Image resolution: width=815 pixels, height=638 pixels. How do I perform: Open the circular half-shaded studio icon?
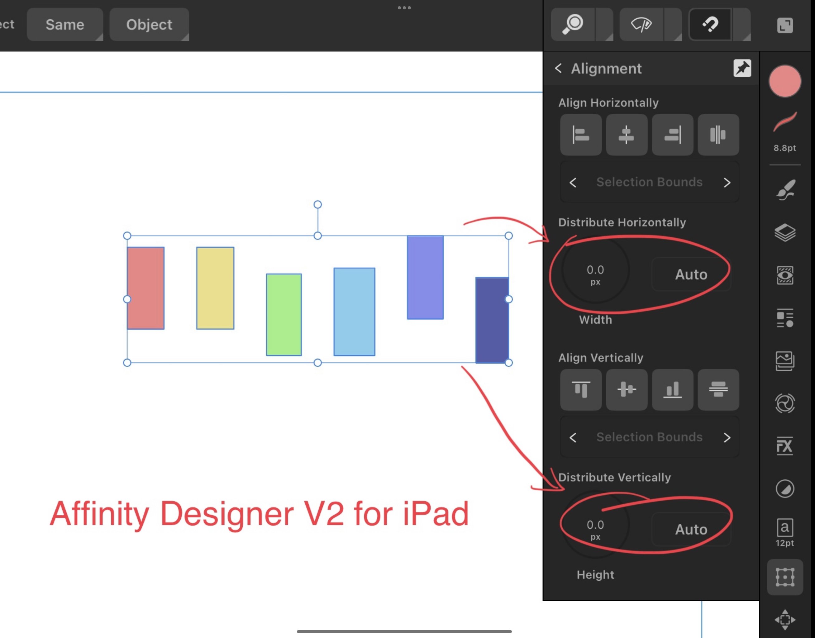pos(785,488)
